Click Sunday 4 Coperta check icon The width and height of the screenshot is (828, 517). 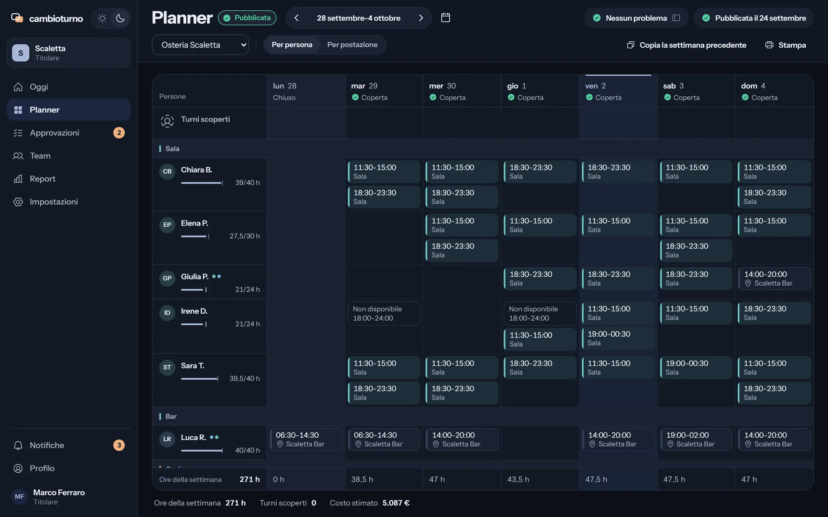coord(745,98)
